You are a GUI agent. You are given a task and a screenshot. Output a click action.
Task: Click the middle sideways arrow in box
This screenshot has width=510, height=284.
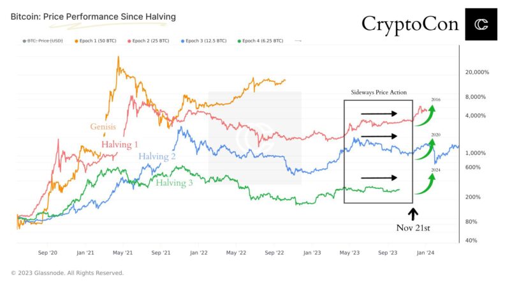(379, 137)
